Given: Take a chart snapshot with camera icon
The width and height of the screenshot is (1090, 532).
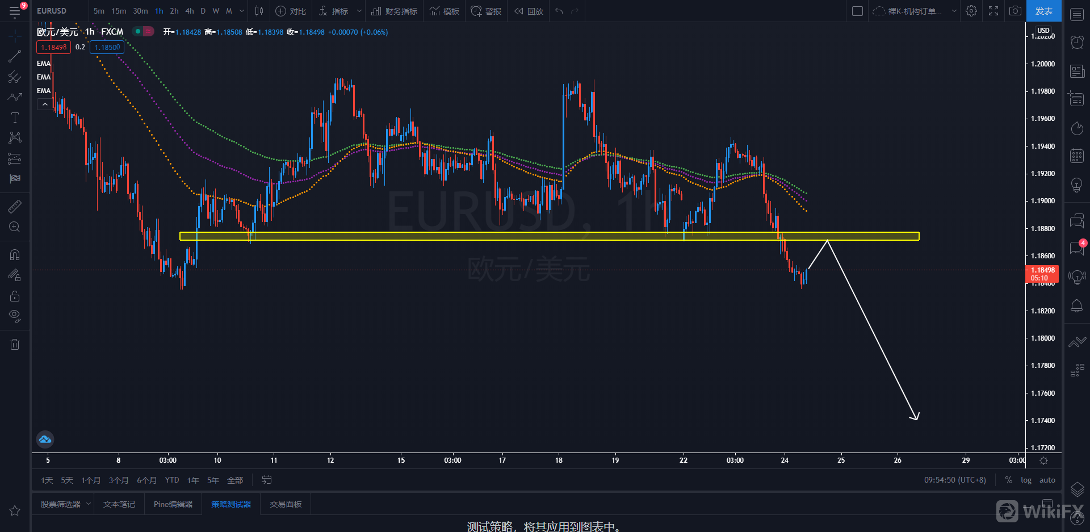Looking at the screenshot, I should point(1015,11).
